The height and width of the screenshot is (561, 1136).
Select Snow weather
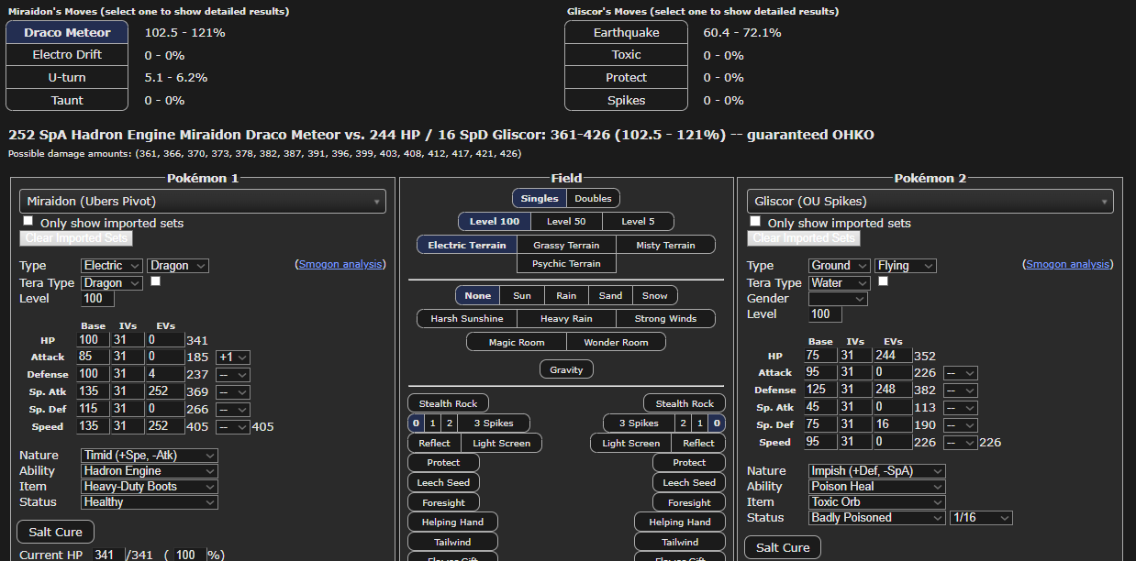655,295
